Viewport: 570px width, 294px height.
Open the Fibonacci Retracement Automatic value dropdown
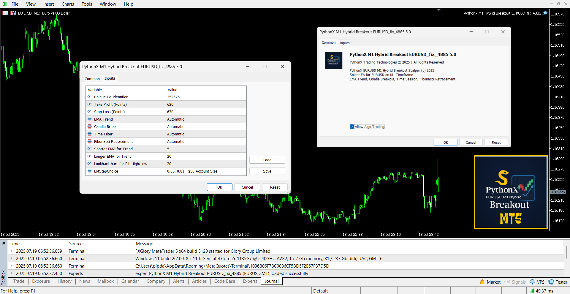206,141
